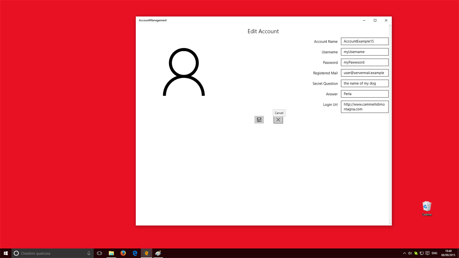Click the Cancel tooltip label

(x=279, y=113)
